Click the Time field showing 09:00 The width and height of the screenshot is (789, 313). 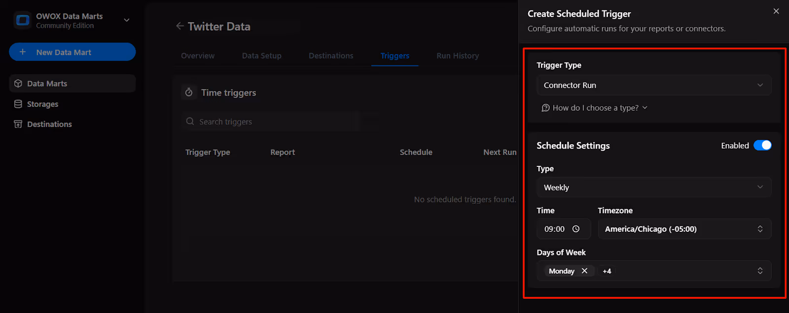[x=564, y=229]
